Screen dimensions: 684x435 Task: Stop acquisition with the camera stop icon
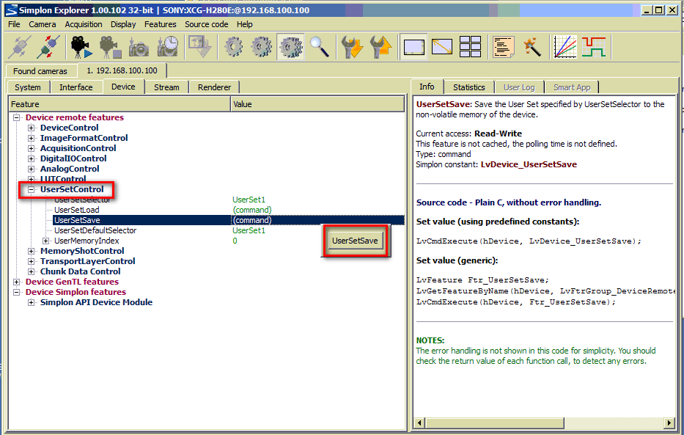110,47
